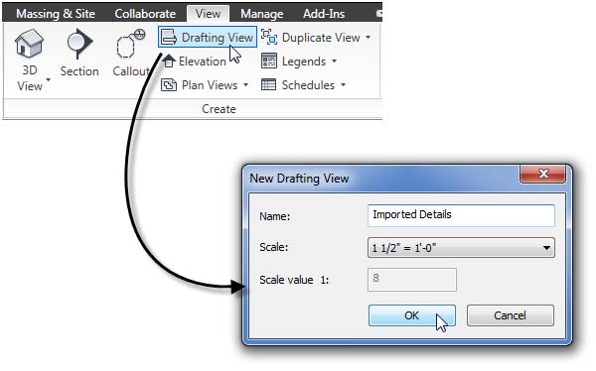Click the Elevation tool

(195, 62)
